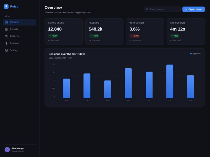Open the Overview menu item
The width and height of the screenshot is (210, 157).
coord(20,22)
